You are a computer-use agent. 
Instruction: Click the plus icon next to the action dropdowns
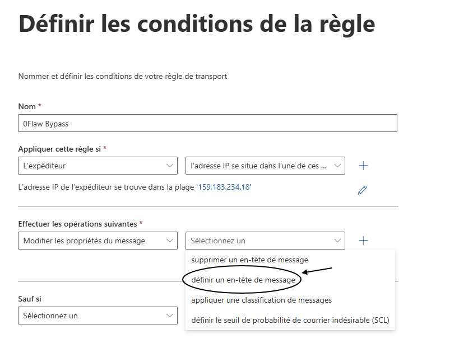pos(363,241)
